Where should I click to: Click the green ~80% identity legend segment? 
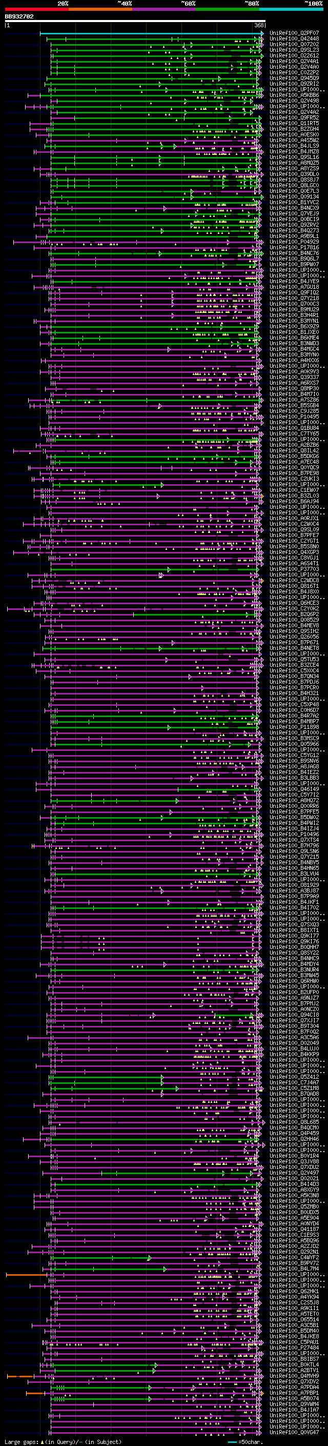pos(227,9)
